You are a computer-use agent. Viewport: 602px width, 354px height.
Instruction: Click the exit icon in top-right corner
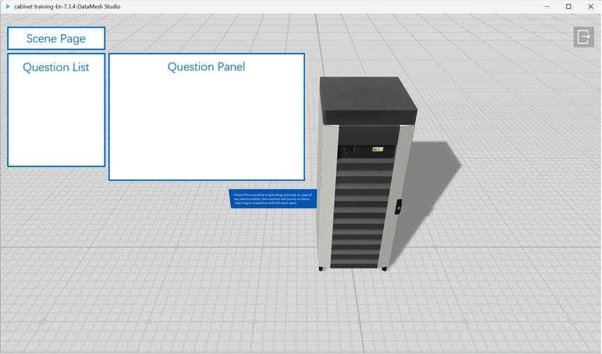tap(583, 37)
